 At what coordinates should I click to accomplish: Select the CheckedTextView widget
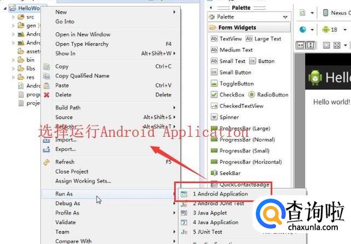click(237, 106)
